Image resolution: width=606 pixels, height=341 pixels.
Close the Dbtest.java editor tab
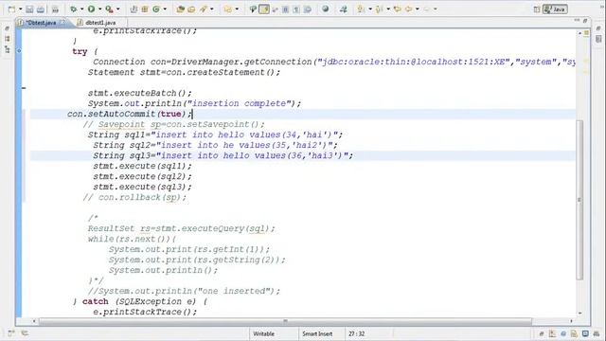pyautogui.click(x=62, y=23)
